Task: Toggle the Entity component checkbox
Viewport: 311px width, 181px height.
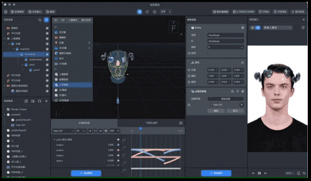Action: click(242, 28)
